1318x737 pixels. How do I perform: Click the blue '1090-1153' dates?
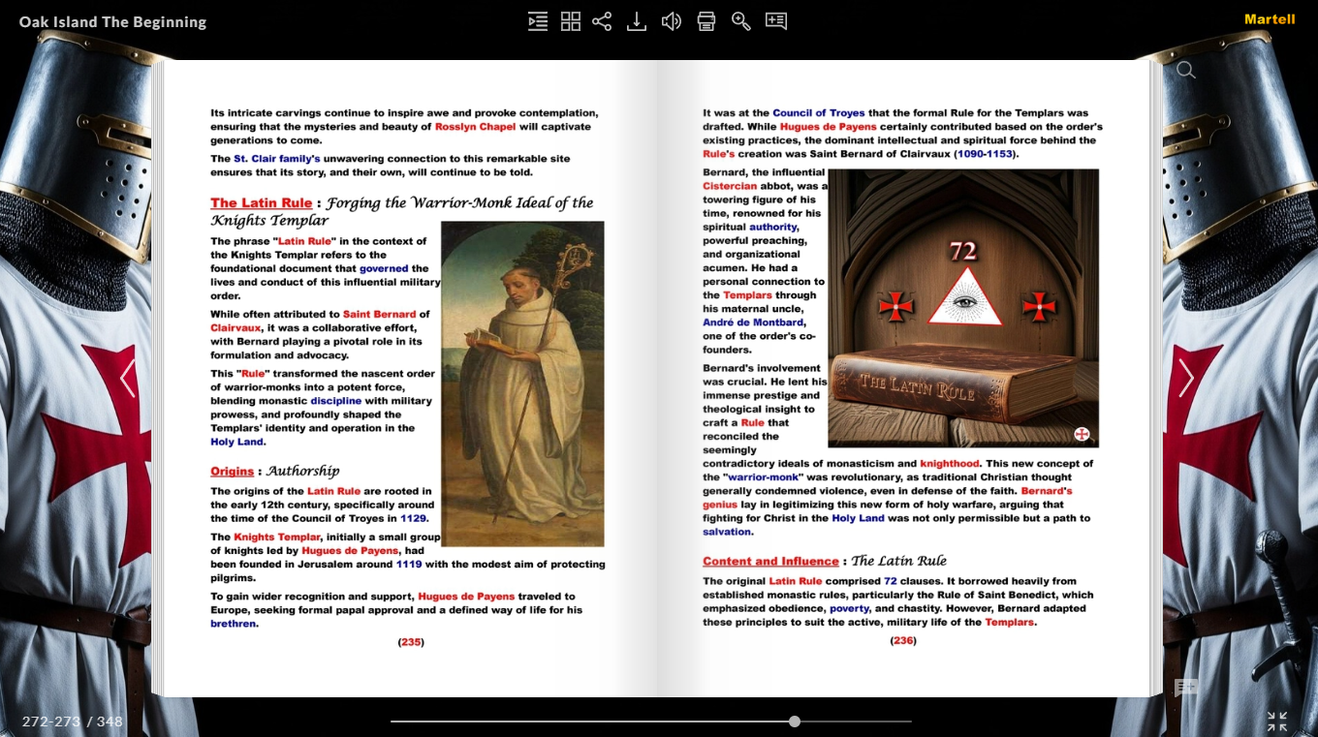coord(986,154)
